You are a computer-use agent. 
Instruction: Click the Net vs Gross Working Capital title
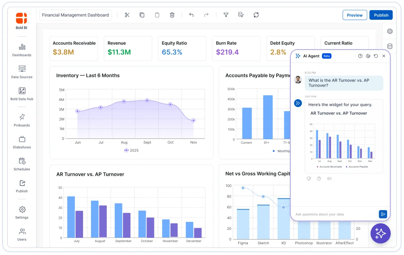pos(258,174)
